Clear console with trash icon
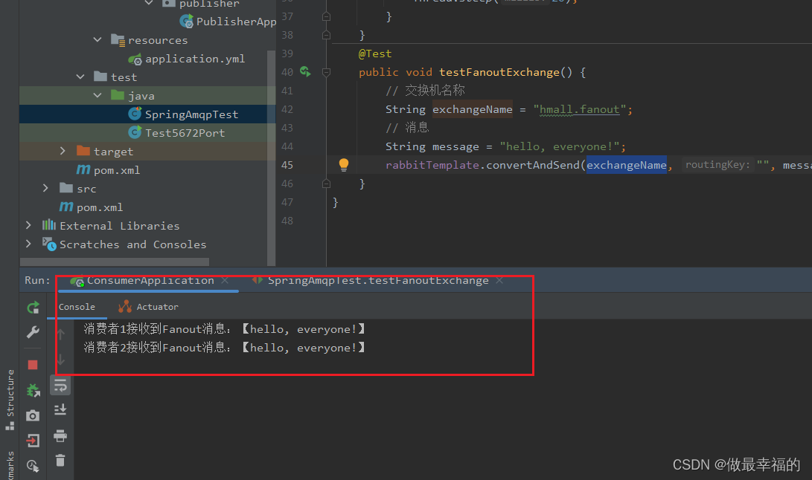812x480 pixels. 60,461
